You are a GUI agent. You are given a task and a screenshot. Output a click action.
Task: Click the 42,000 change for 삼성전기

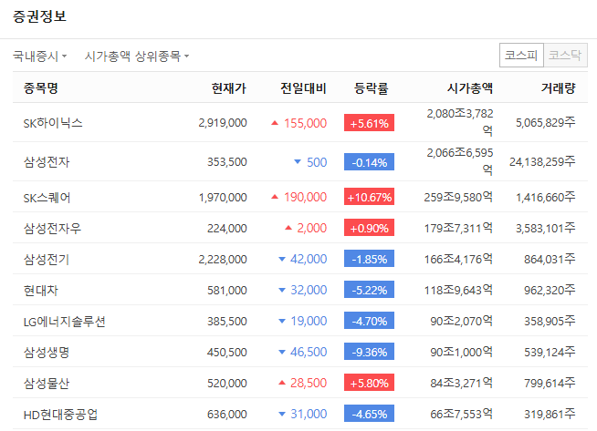click(309, 259)
